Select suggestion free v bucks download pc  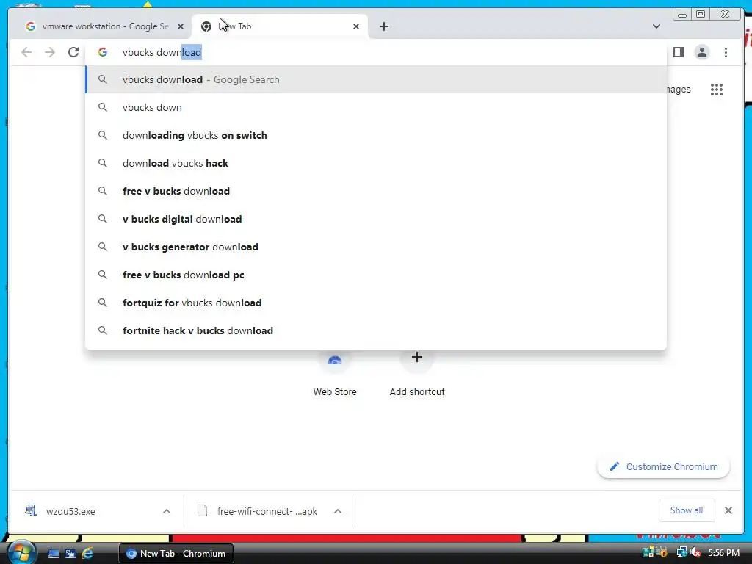(376, 275)
